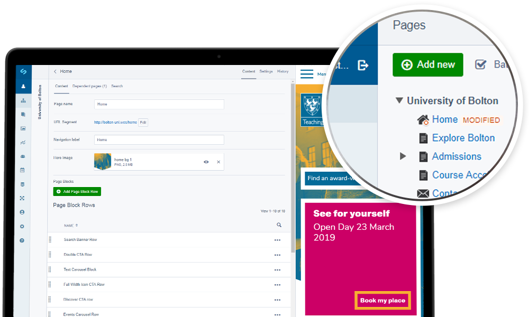Click the Book my place button
529x317 pixels.
point(382,300)
